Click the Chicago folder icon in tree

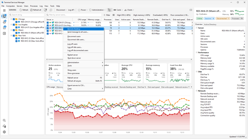point(17,19)
